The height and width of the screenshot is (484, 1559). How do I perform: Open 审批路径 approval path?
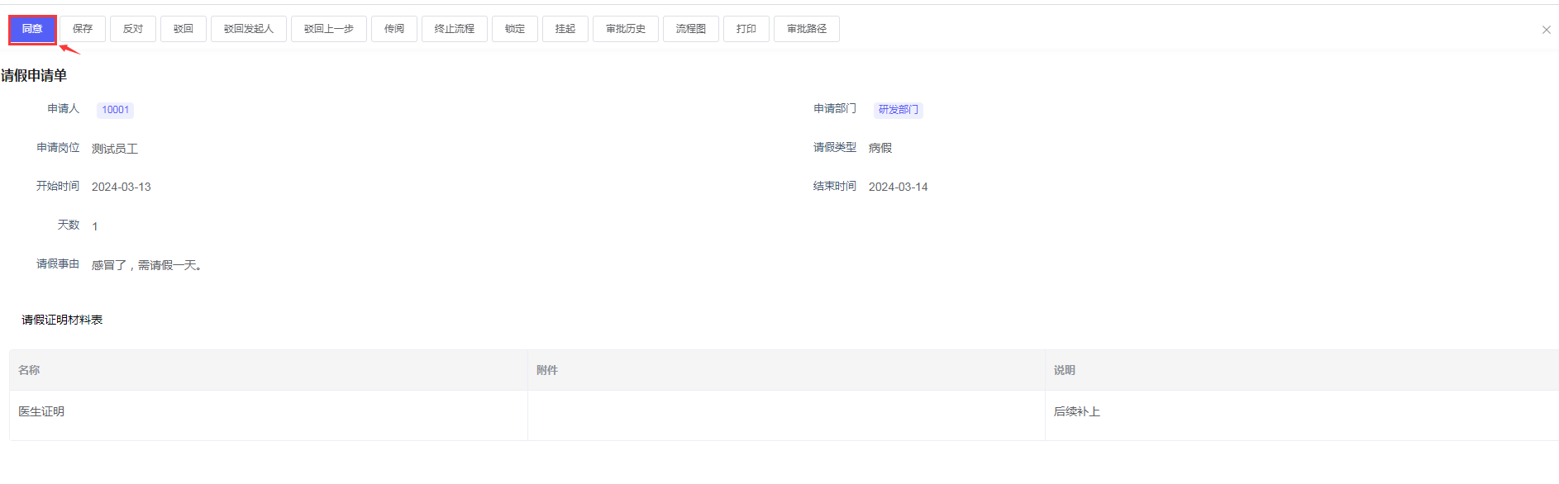806,29
